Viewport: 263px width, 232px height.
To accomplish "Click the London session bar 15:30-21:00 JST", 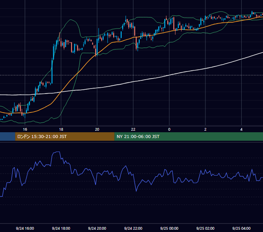I will [x=65, y=136].
